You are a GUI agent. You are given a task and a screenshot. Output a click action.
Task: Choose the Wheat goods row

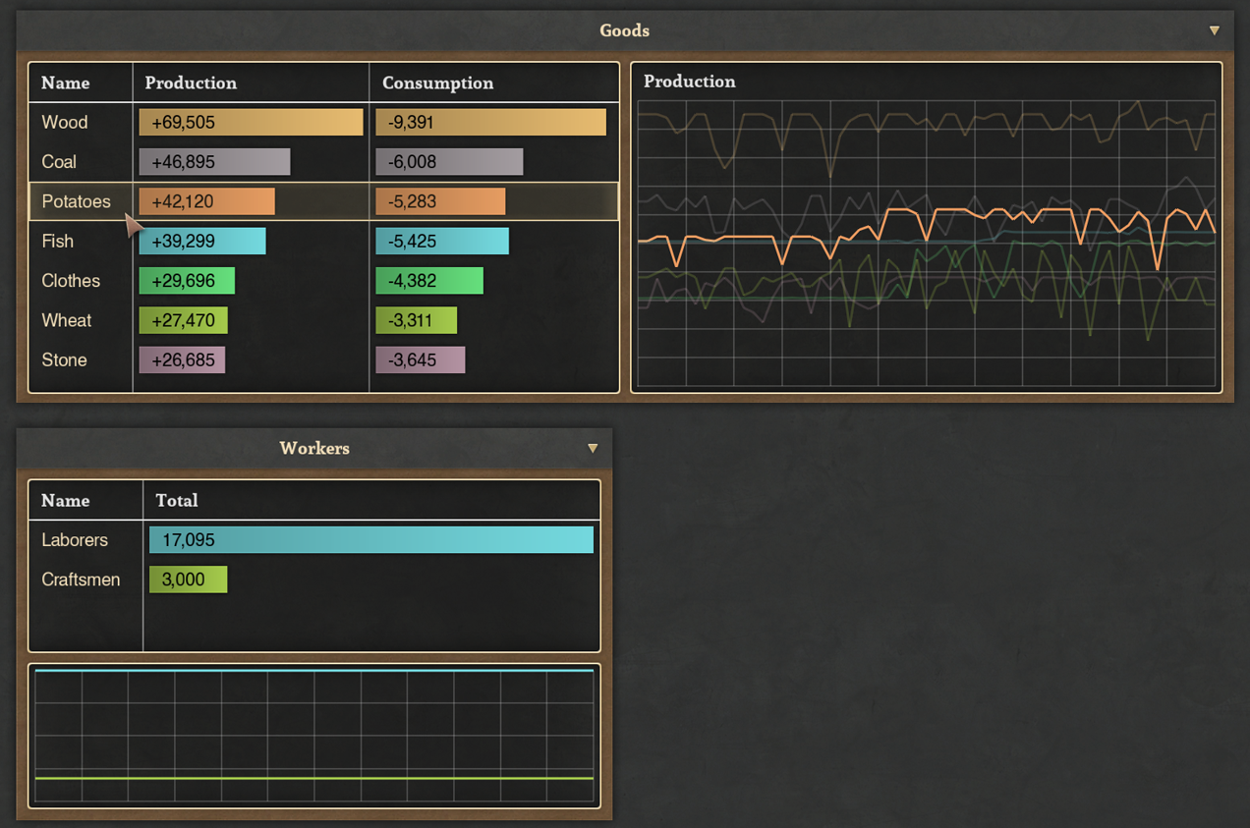pyautogui.click(x=67, y=321)
